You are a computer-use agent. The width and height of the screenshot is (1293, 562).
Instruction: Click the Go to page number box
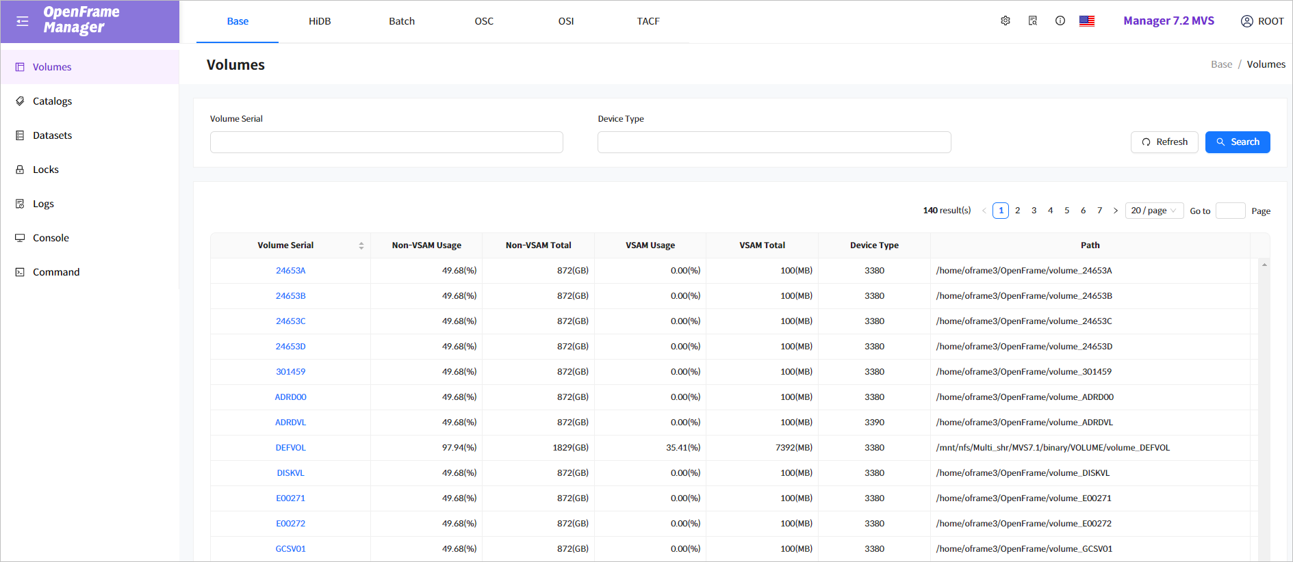(1230, 211)
